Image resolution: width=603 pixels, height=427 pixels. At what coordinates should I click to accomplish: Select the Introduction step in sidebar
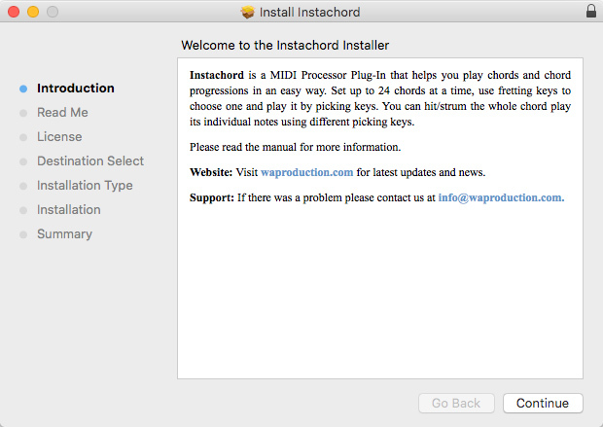[75, 89]
